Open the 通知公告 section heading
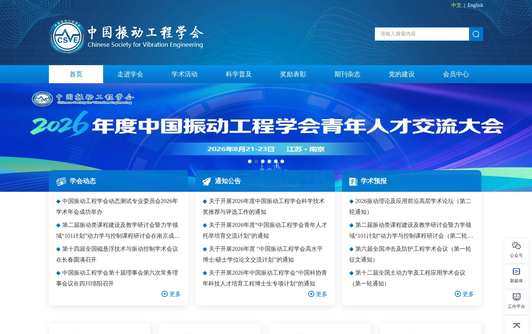This screenshot has width=532, height=334. tap(228, 181)
